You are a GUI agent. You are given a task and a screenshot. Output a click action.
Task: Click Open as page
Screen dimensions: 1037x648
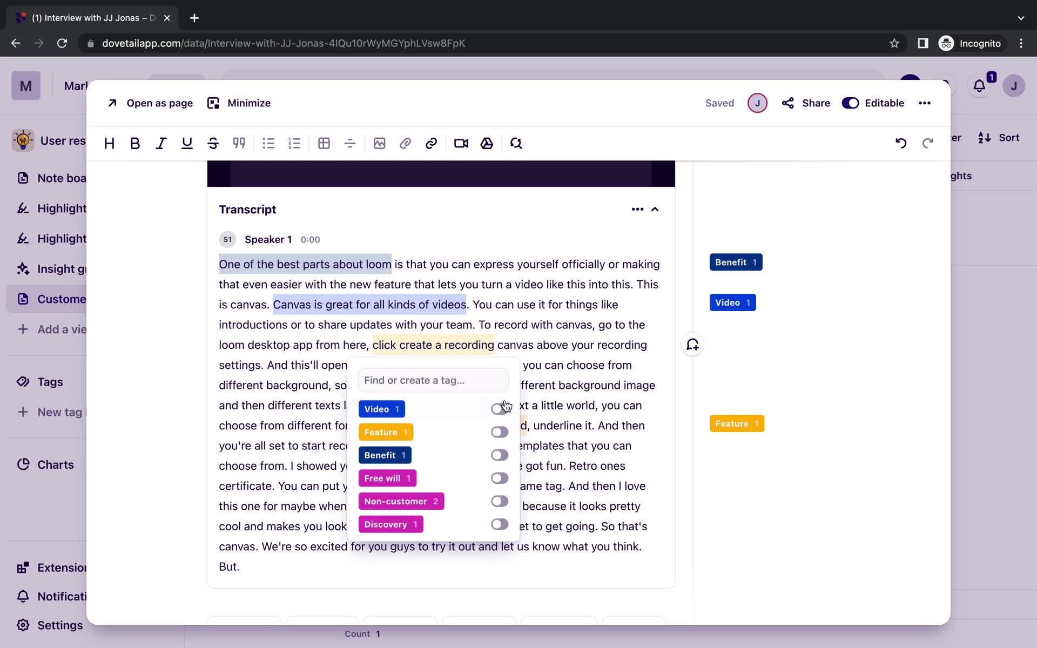[x=150, y=103]
